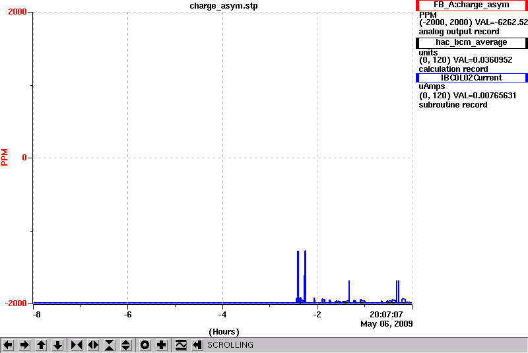Click the (Hours) x-axis label

point(224,332)
